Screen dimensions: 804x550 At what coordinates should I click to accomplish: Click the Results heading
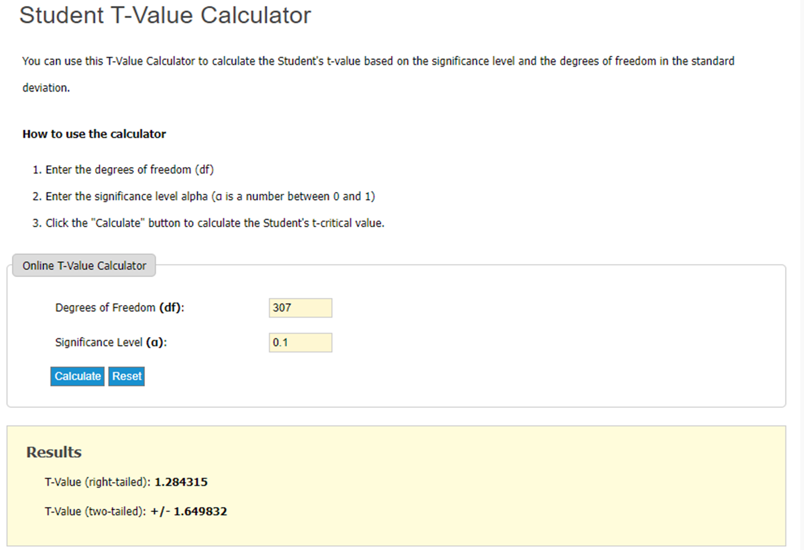[54, 452]
